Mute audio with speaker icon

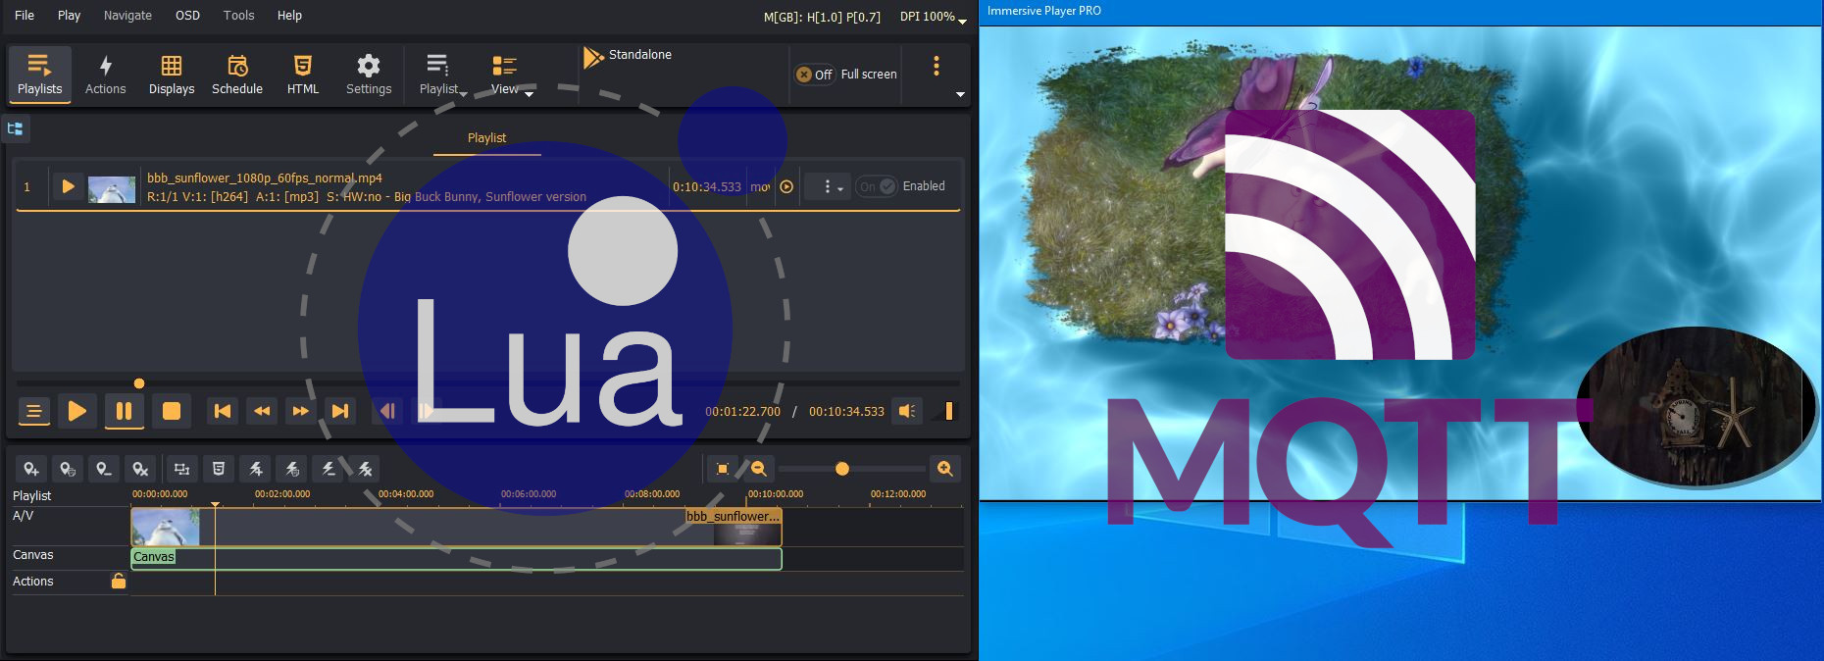pyautogui.click(x=908, y=411)
